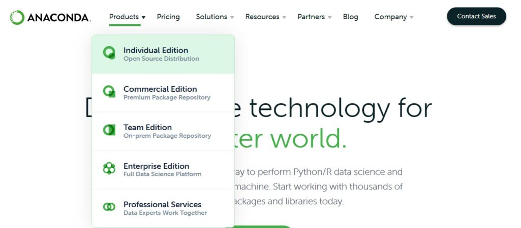This screenshot has width=521, height=228.
Task: Open the Blog page
Action: click(351, 17)
